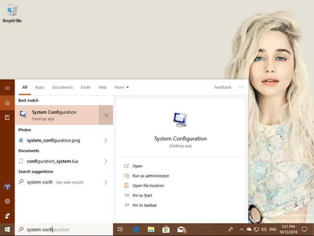Screen dimensions: 314x236
Task: Expand the System Configuration result arrow
Action: (105, 115)
